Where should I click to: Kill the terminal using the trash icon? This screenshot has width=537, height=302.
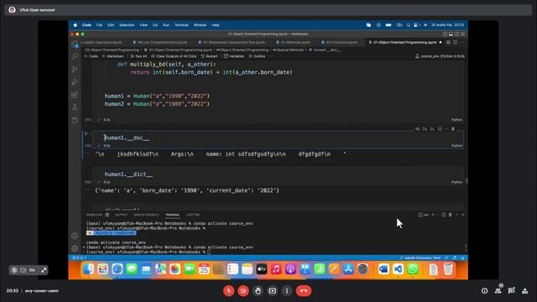point(451,215)
